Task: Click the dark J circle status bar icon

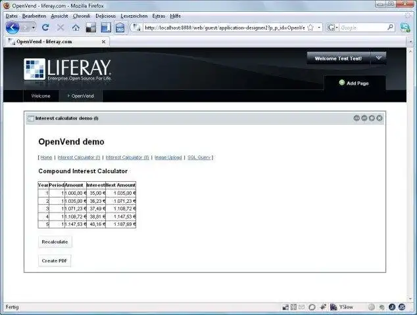Action: point(392,307)
